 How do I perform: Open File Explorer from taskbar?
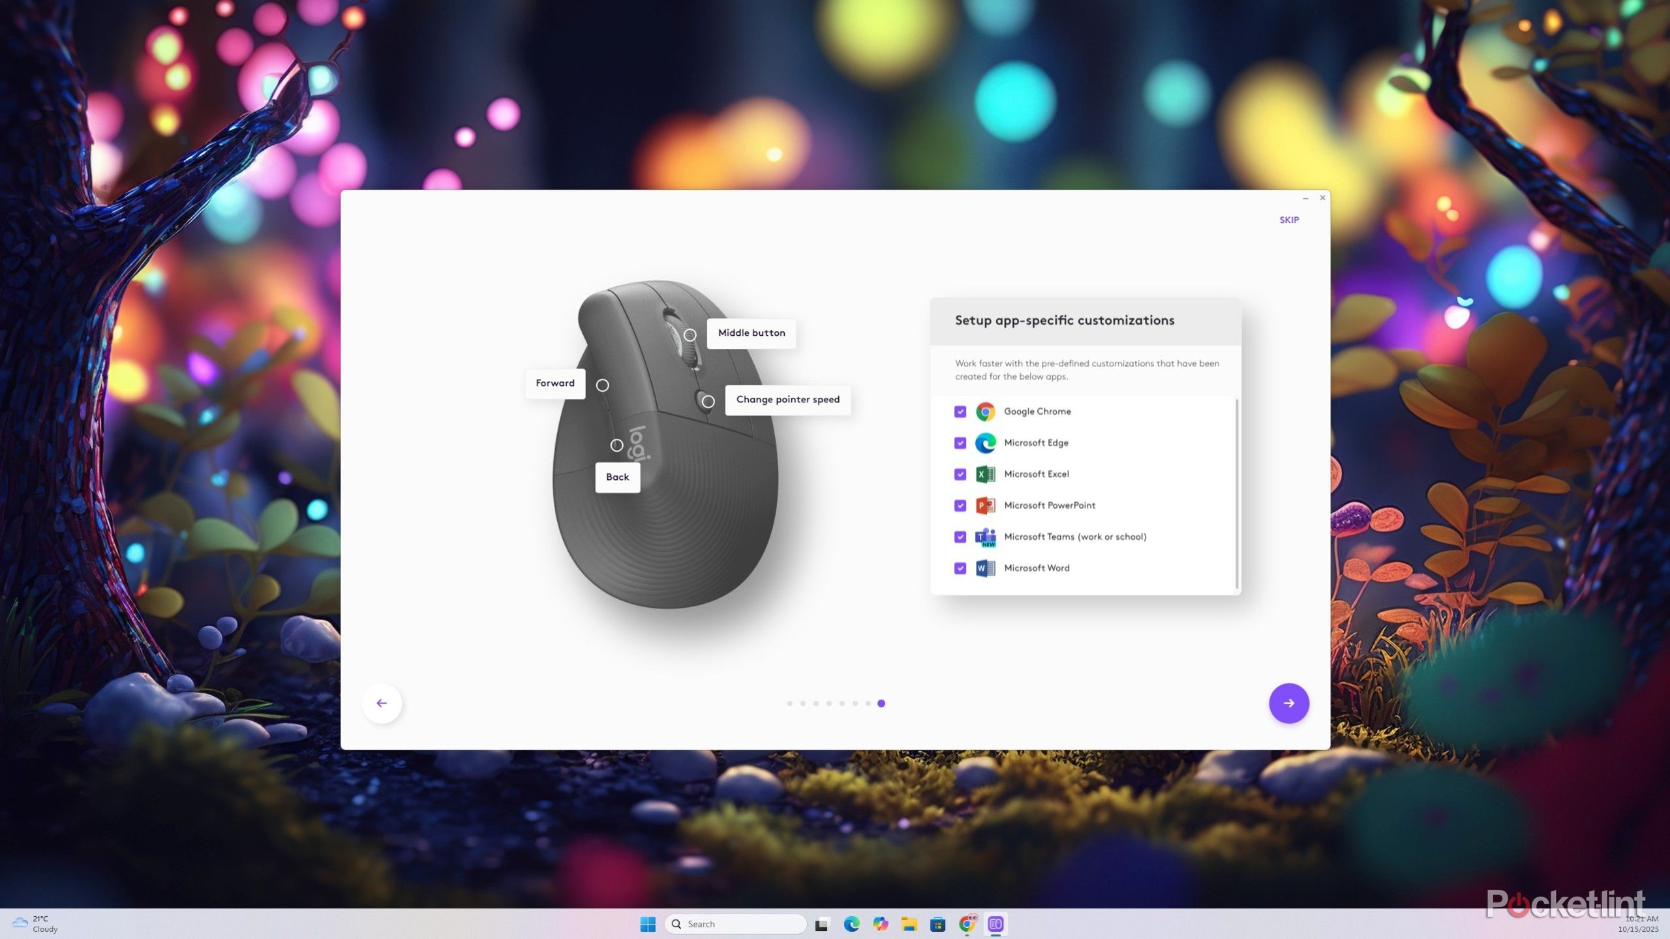[x=909, y=924]
